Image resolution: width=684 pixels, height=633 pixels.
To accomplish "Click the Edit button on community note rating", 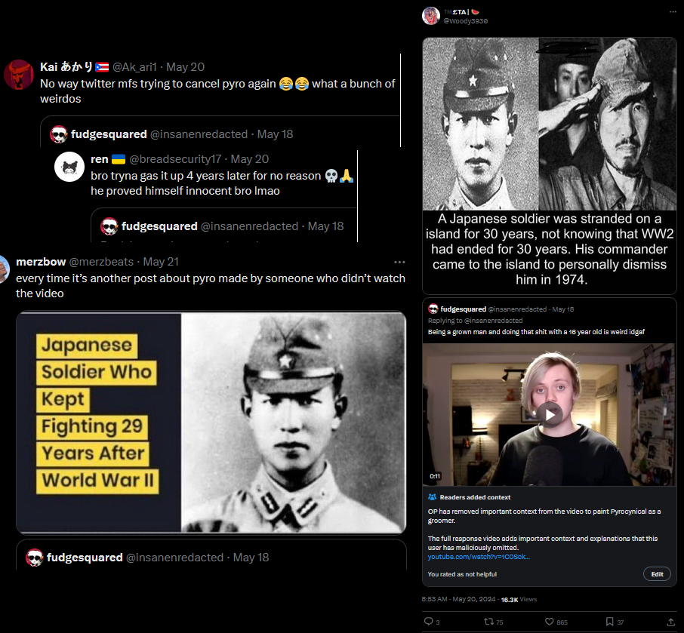I will click(x=657, y=574).
